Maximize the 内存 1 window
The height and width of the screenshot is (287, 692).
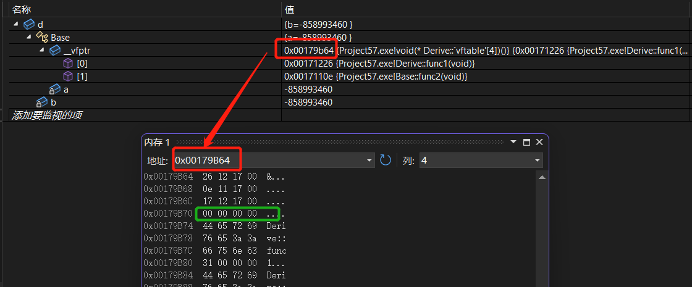[x=526, y=142]
